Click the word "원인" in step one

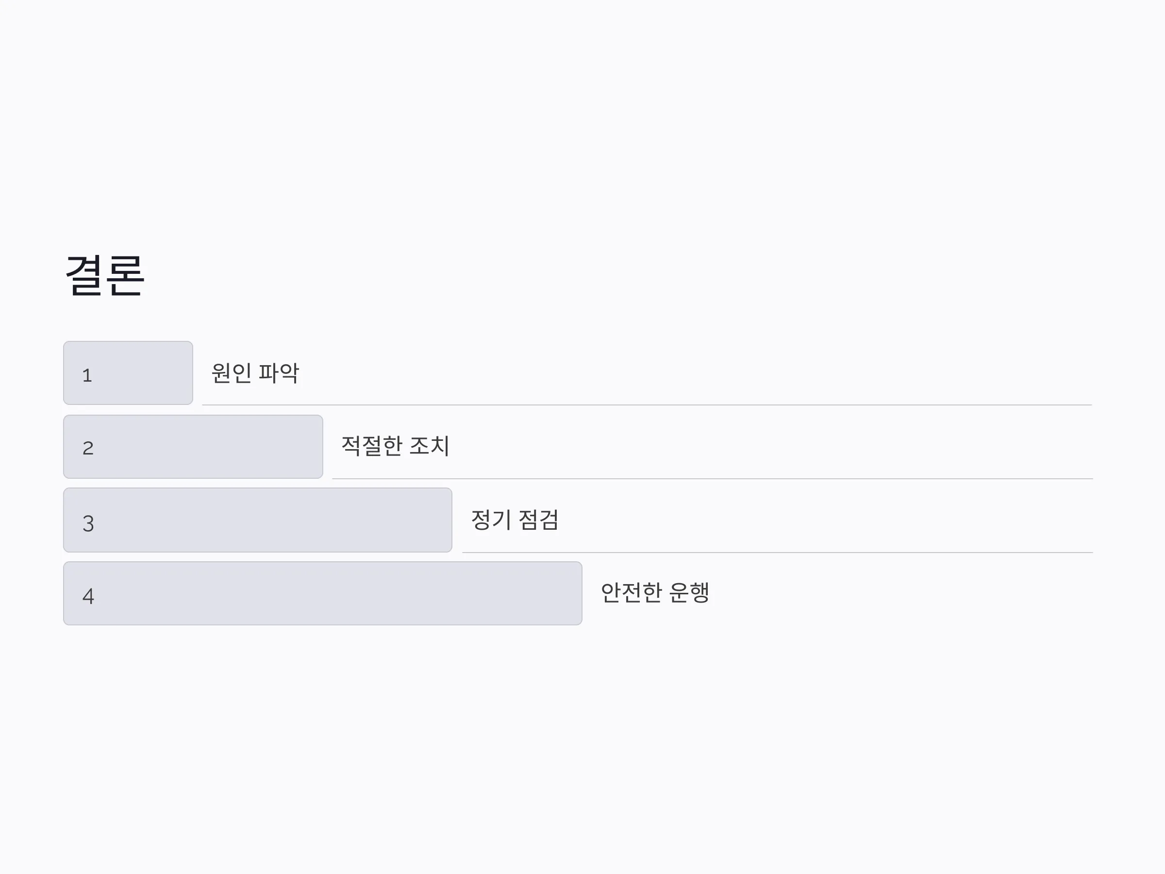pos(231,373)
